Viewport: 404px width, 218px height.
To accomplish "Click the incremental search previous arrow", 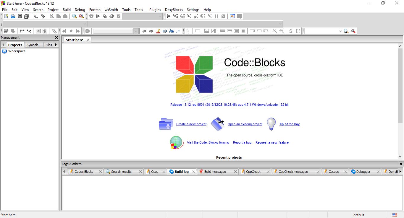I will [144, 31].
